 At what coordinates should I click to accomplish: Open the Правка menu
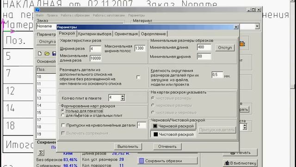52,15
